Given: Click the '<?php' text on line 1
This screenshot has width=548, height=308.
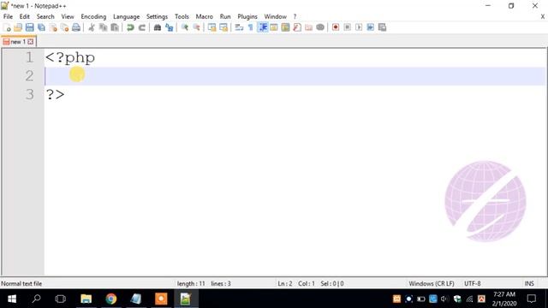Looking at the screenshot, I should point(70,57).
